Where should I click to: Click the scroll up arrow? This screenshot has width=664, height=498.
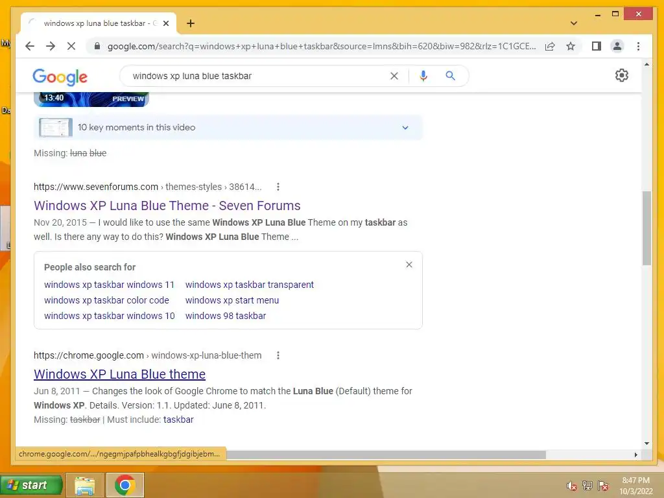pyautogui.click(x=646, y=64)
